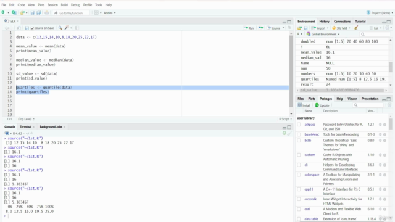This screenshot has width=395, height=222.
Task: Switch to the Background Jobs tab
Action: click(x=51, y=127)
